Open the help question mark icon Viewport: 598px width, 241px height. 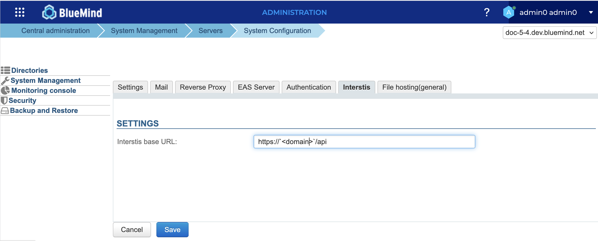tap(487, 12)
